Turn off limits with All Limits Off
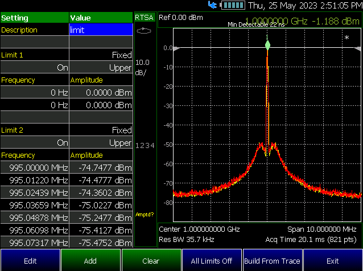The width and height of the screenshot is (363, 271). 212,261
